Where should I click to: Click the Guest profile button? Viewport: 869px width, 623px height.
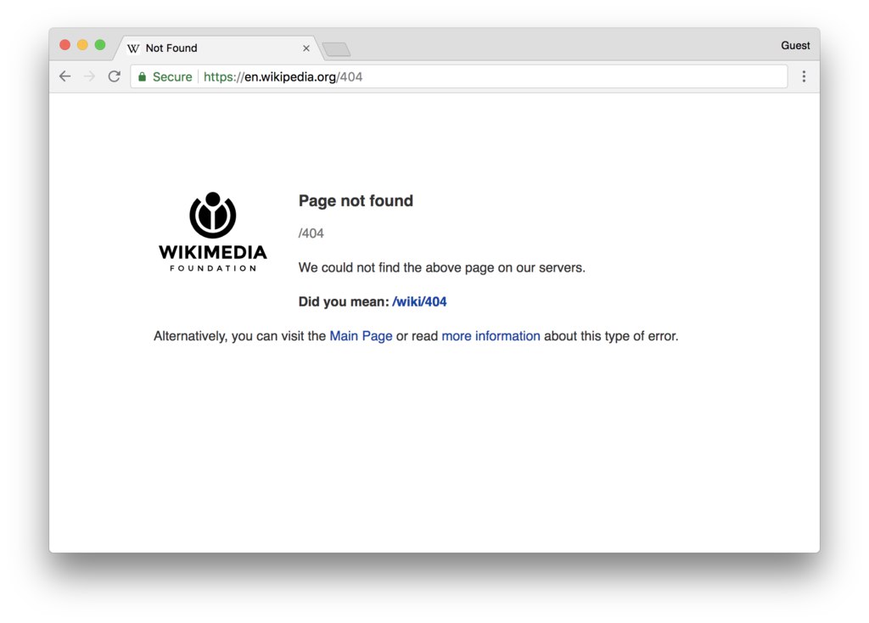[x=795, y=46]
